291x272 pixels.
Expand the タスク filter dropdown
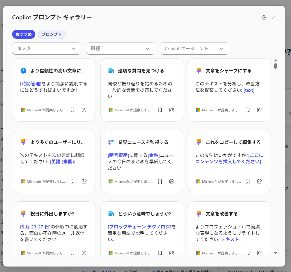click(x=46, y=48)
